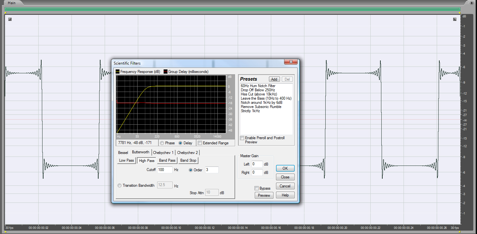Click the Stop Attn field

(x=212, y=193)
